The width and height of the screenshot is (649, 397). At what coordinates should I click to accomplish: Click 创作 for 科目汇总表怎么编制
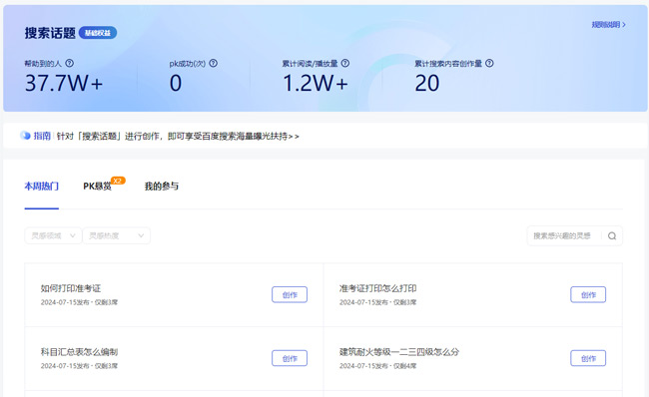tap(290, 358)
